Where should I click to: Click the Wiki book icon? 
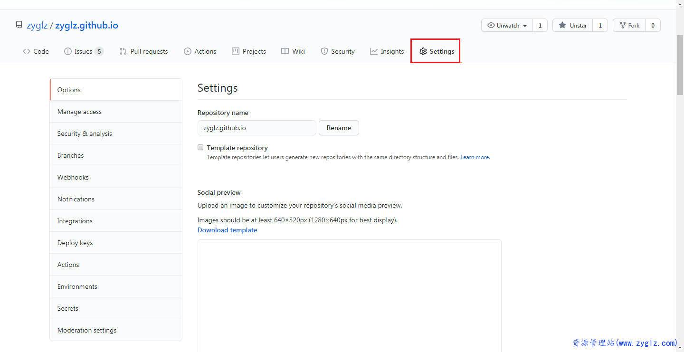point(285,51)
